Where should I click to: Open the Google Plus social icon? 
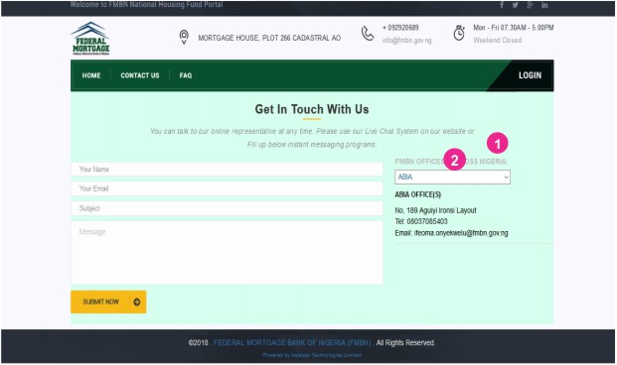530,5
